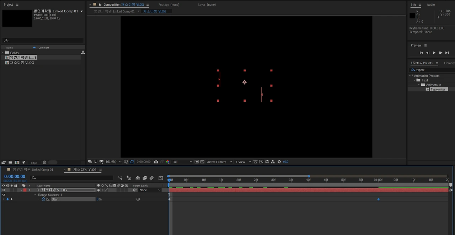Open the Active Camera dropdown
This screenshot has width=455, height=235.
point(219,162)
